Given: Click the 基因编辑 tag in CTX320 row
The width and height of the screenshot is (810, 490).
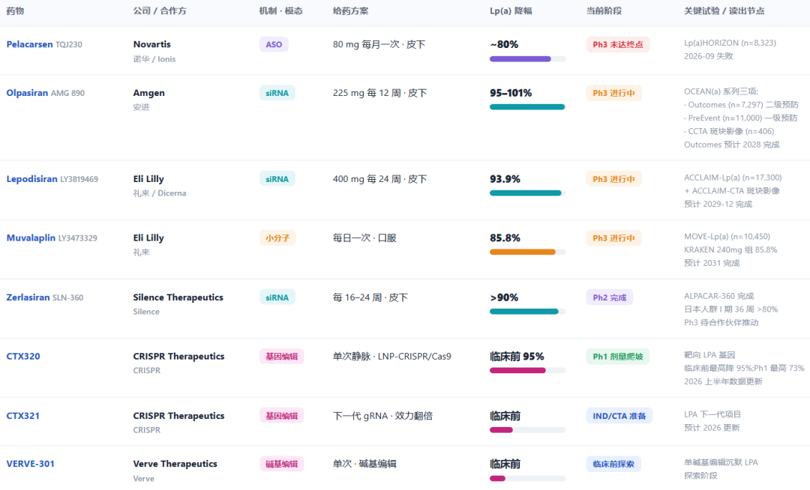Looking at the screenshot, I should pyautogui.click(x=281, y=357).
